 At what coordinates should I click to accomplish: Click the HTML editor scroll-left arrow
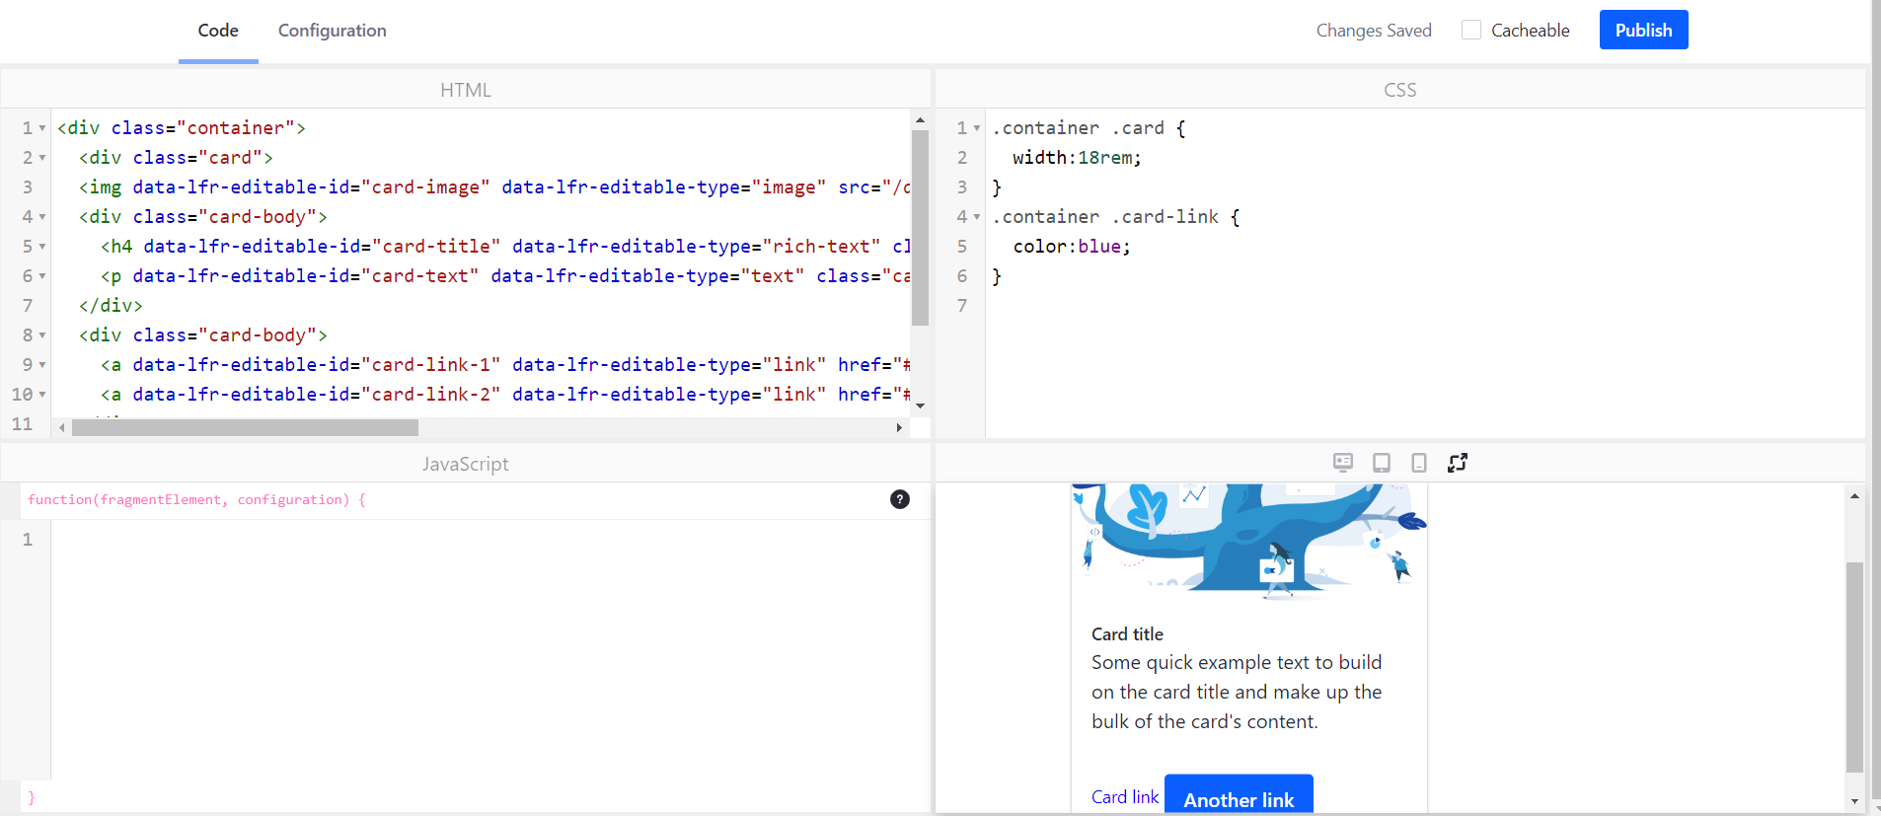62,427
